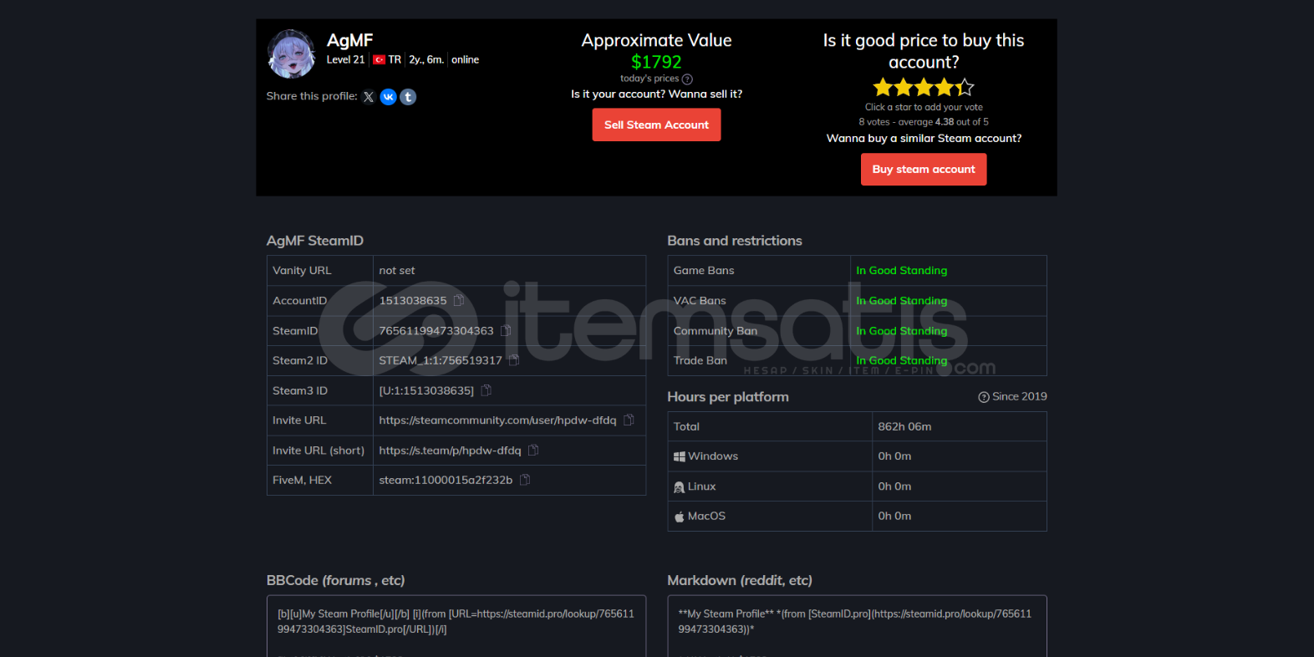Click the Total hours '862h 06m' value
This screenshot has height=657, width=1314.
point(904,426)
